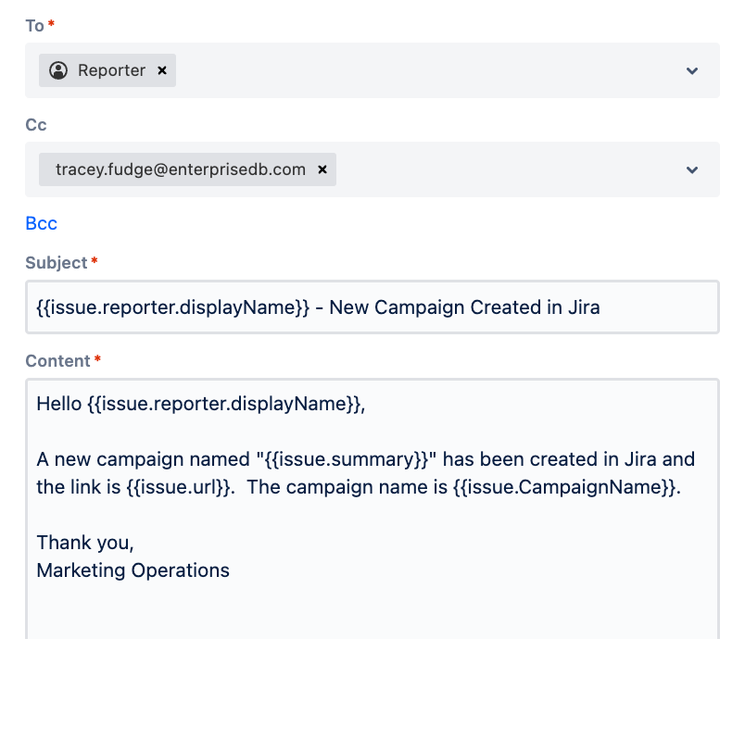Click 'New Campaign Created in Jira' in Subject
The height and width of the screenshot is (739, 745).
pos(464,307)
